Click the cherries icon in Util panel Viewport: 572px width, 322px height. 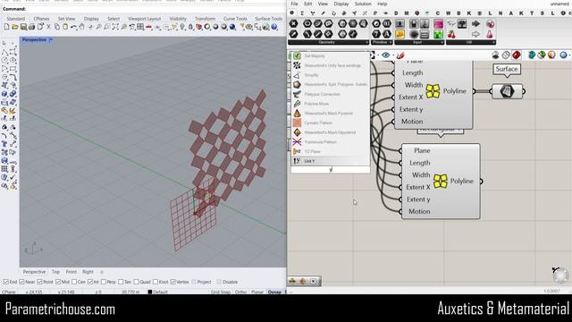point(451,34)
